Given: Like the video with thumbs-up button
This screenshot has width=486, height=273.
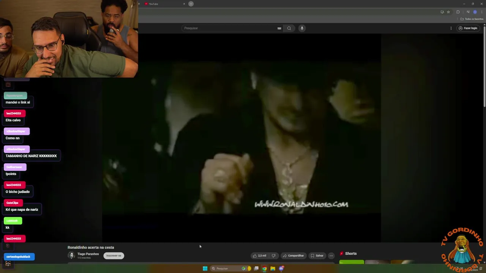Looking at the screenshot, I should (259, 256).
